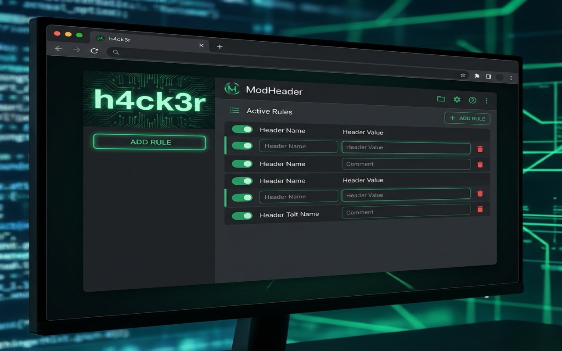This screenshot has height=351, width=562.
Task: Disable the Header Talt Name rule switch
Action: [242, 216]
